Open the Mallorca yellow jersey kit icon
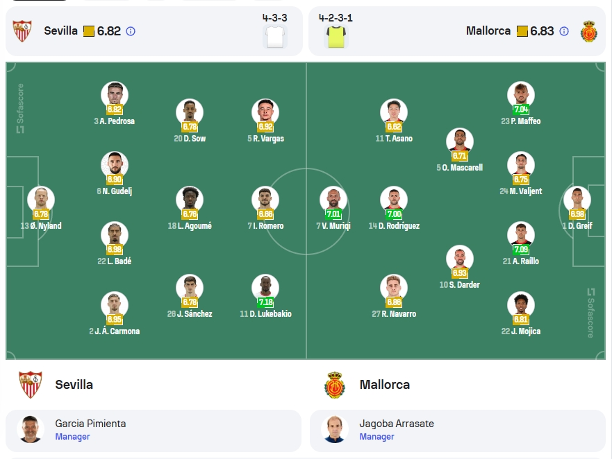The image size is (612, 459). tap(336, 37)
